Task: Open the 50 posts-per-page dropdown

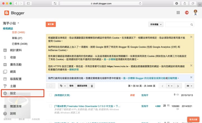Action: [x=189, y=86]
